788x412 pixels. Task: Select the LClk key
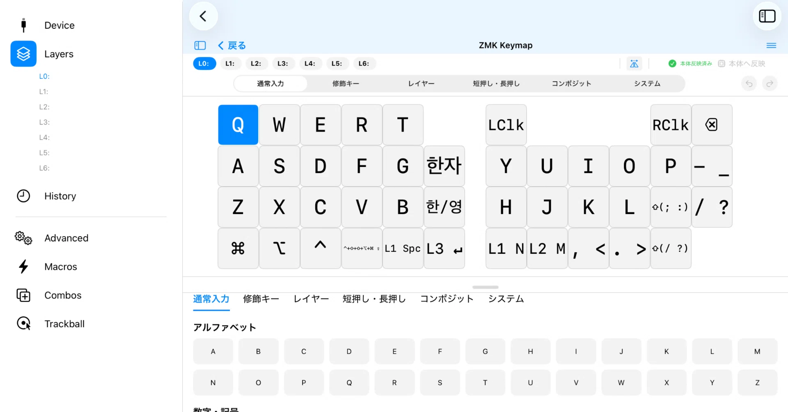(506, 125)
